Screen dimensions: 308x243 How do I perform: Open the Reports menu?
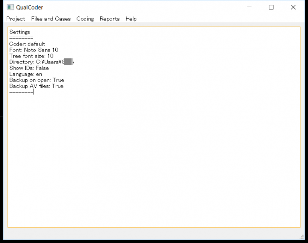tap(109, 19)
